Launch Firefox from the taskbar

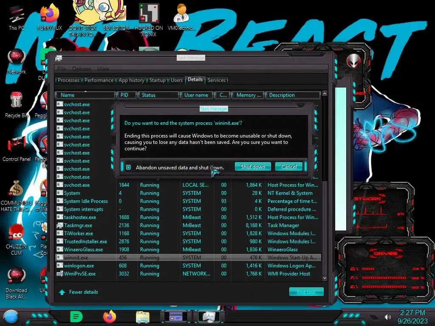[x=109, y=317]
